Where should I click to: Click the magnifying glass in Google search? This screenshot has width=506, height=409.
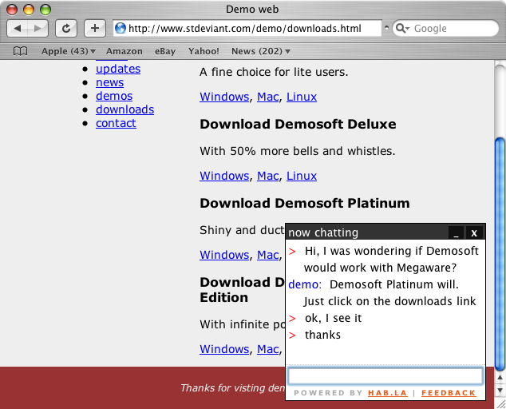click(403, 29)
